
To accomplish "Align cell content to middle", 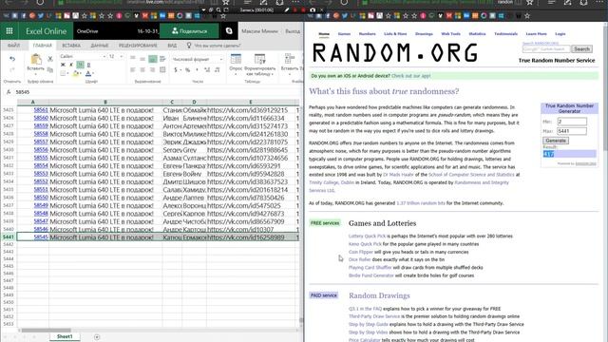I will [142, 59].
